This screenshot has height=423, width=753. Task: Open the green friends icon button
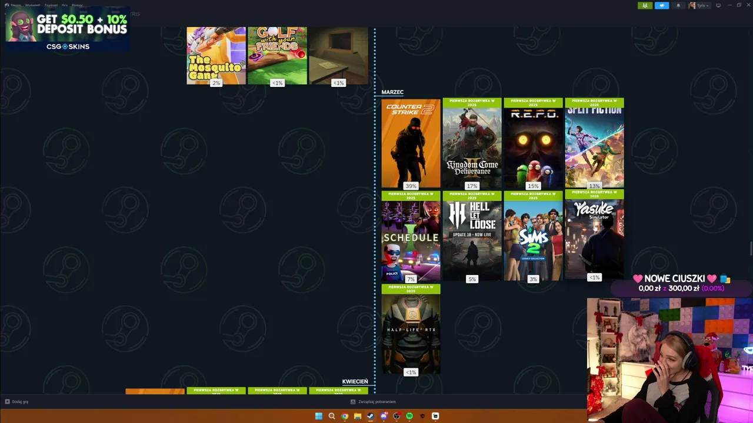[645, 5]
